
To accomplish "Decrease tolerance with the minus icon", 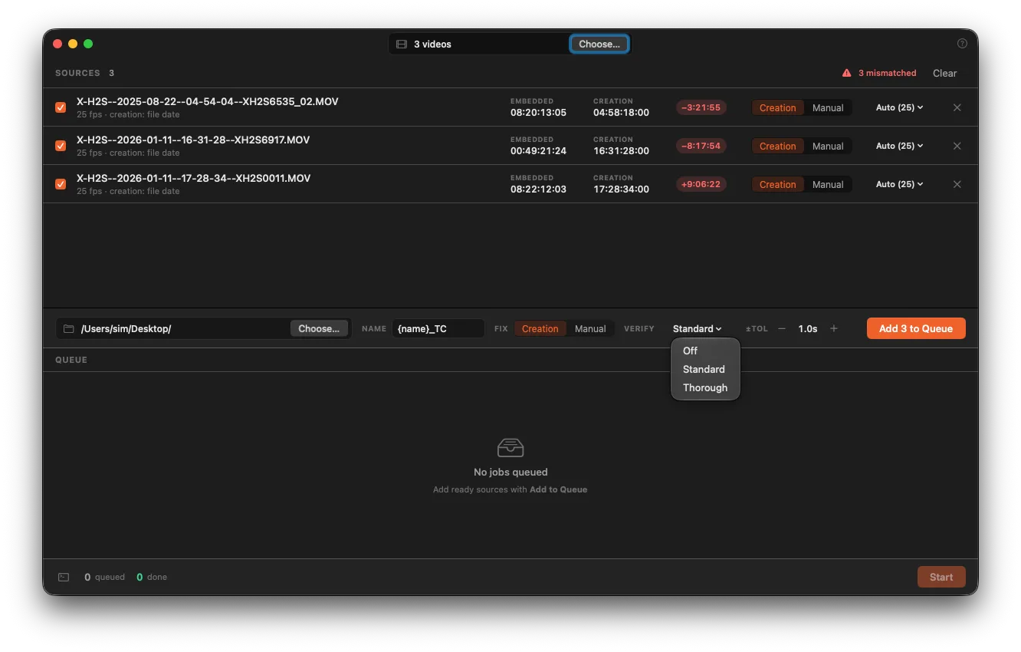I will (x=782, y=328).
